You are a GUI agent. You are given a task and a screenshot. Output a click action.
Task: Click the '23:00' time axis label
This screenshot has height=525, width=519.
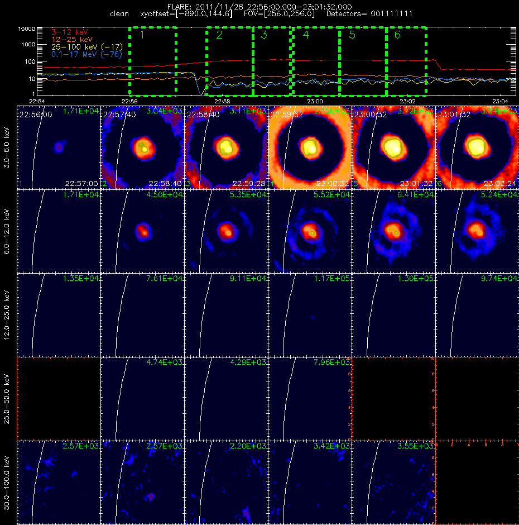[315, 101]
